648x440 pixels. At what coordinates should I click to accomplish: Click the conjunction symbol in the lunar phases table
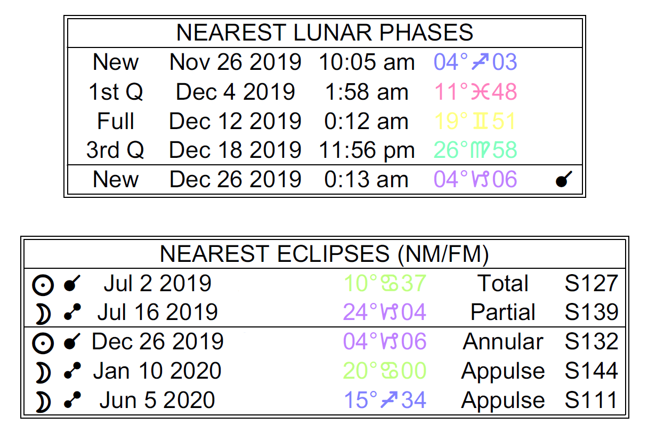[x=561, y=181]
